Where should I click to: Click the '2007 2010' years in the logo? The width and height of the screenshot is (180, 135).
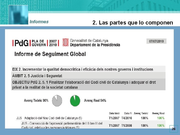(x=53, y=43)
